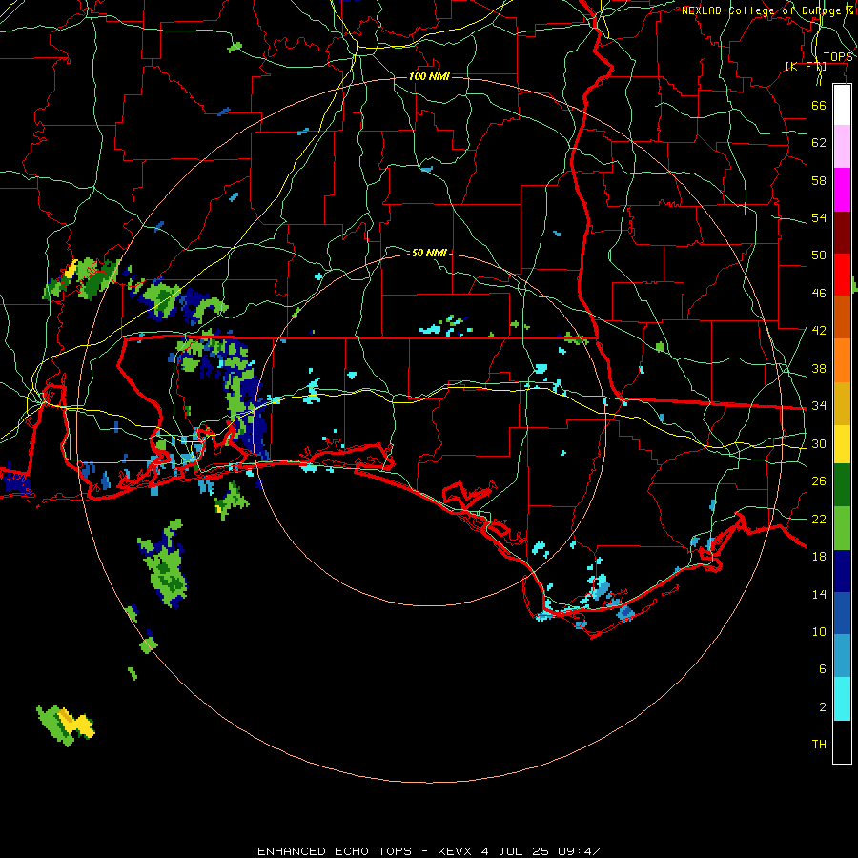Click the magenta legend swatch
858x858 pixels.
point(842,190)
